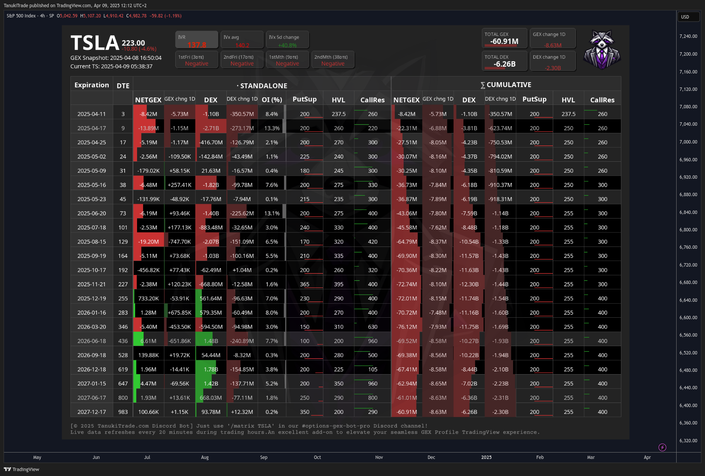Click the Current TS timestamp text
Image resolution: width=705 pixels, height=476 pixels.
pos(111,66)
